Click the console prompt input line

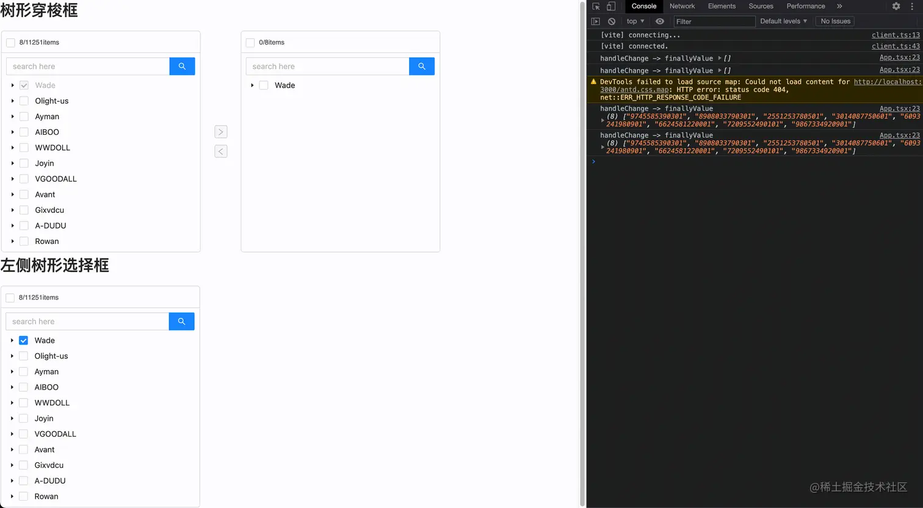pos(757,162)
